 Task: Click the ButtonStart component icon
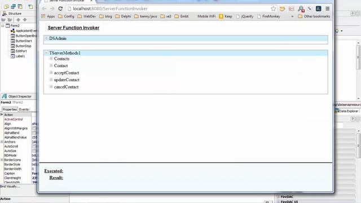point(12,41)
